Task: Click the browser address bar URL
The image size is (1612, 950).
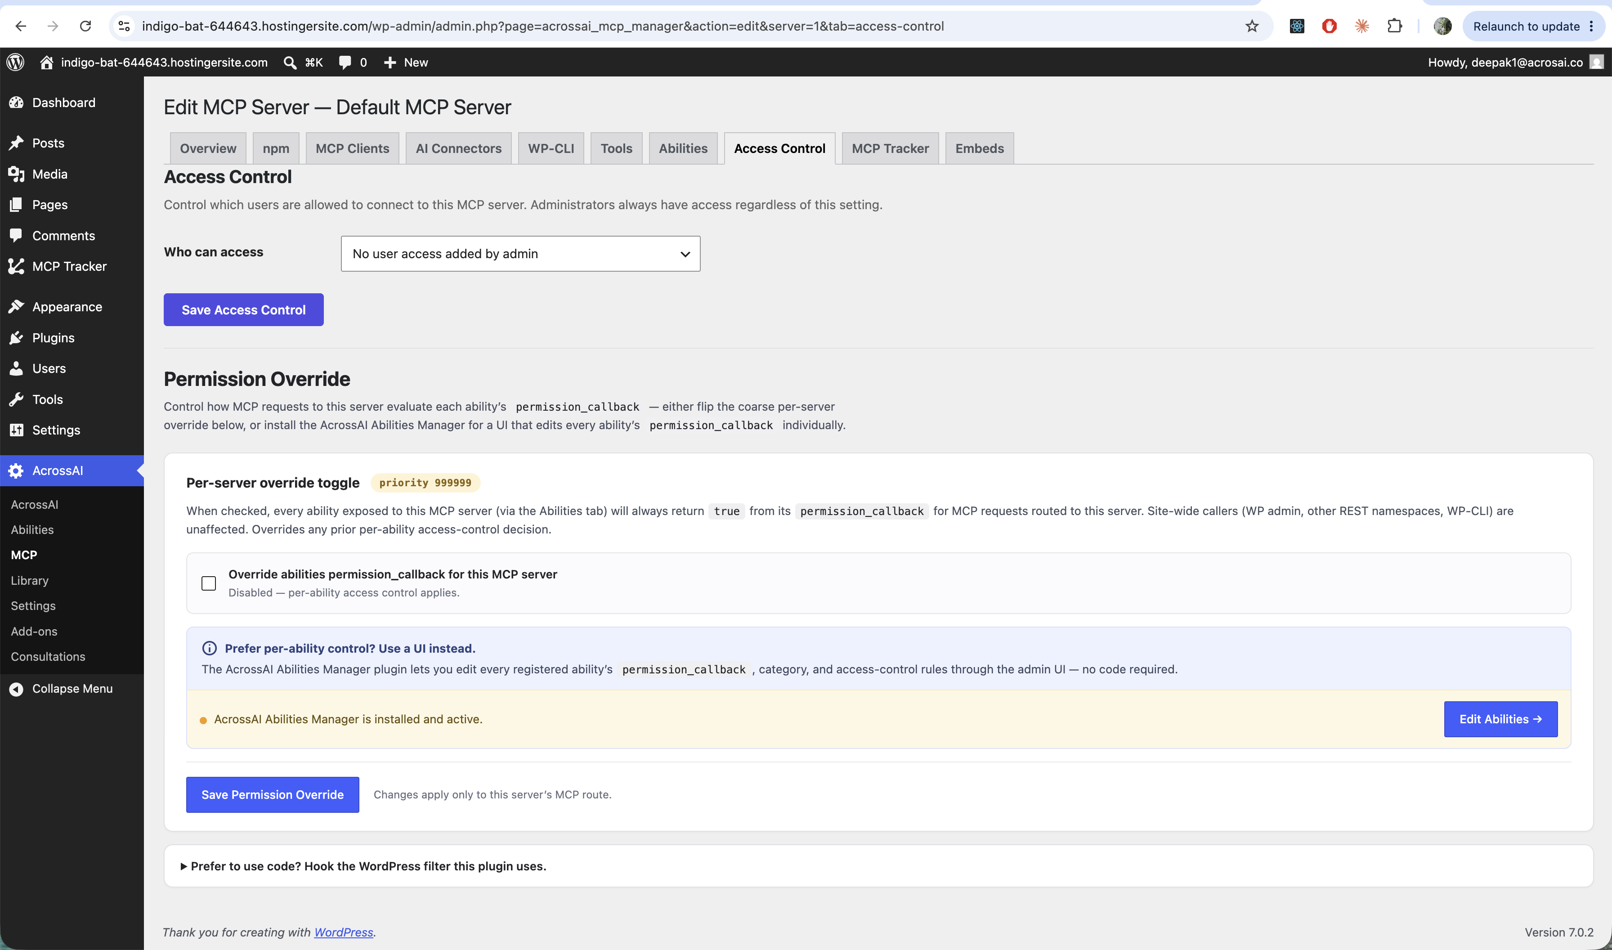Action: (x=543, y=26)
